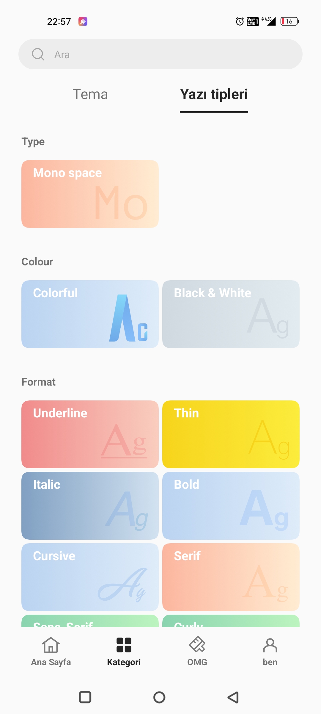
Task: Switch to the Tema tab
Action: (x=90, y=94)
